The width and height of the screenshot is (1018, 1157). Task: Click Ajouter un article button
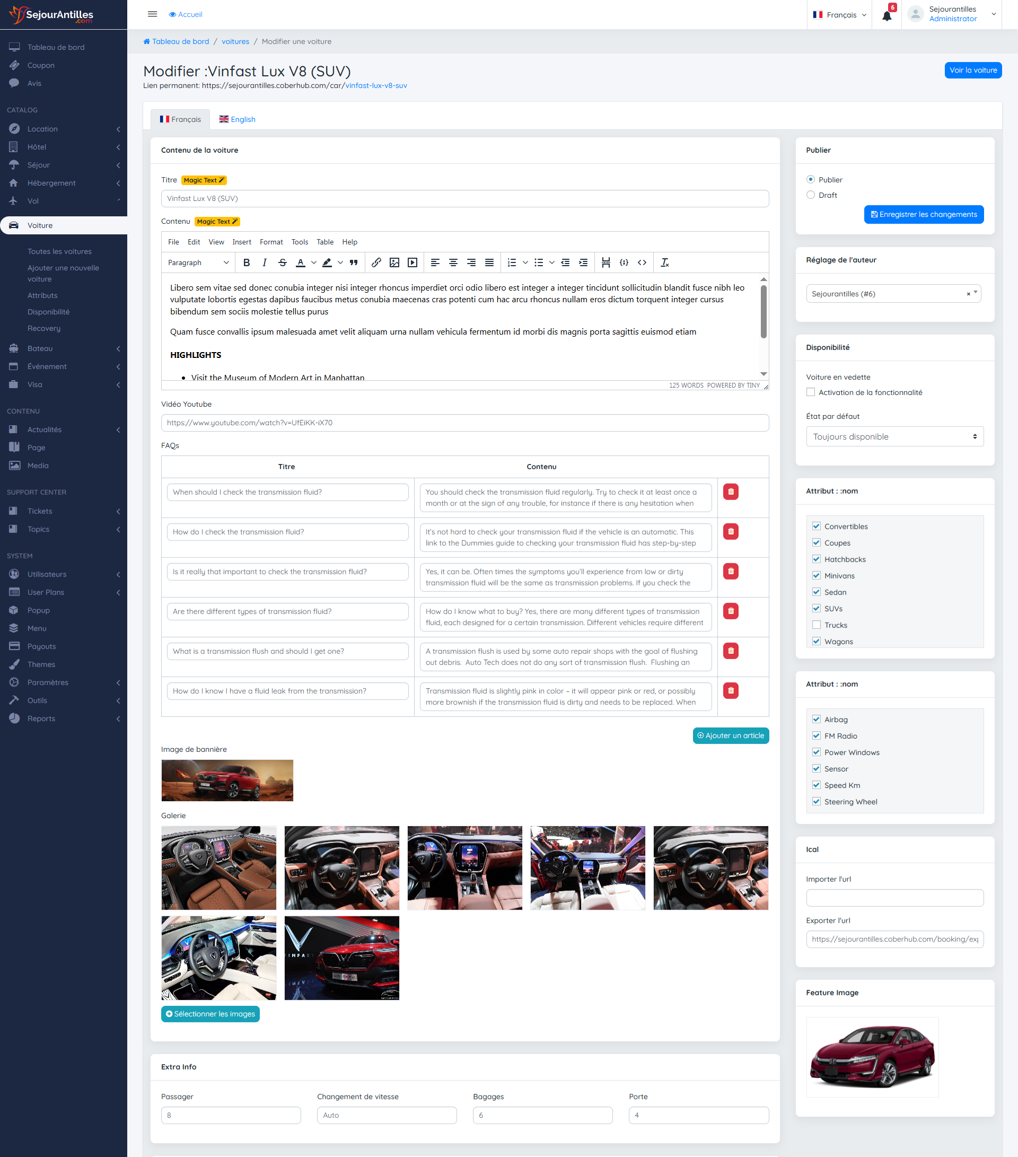[731, 735]
